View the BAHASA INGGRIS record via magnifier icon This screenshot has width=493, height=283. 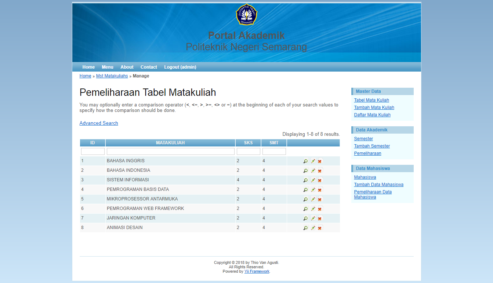306,161
